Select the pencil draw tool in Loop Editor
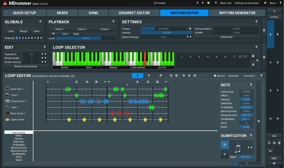Image resolution: width=284 pixels, height=168 pixels. [138, 75]
